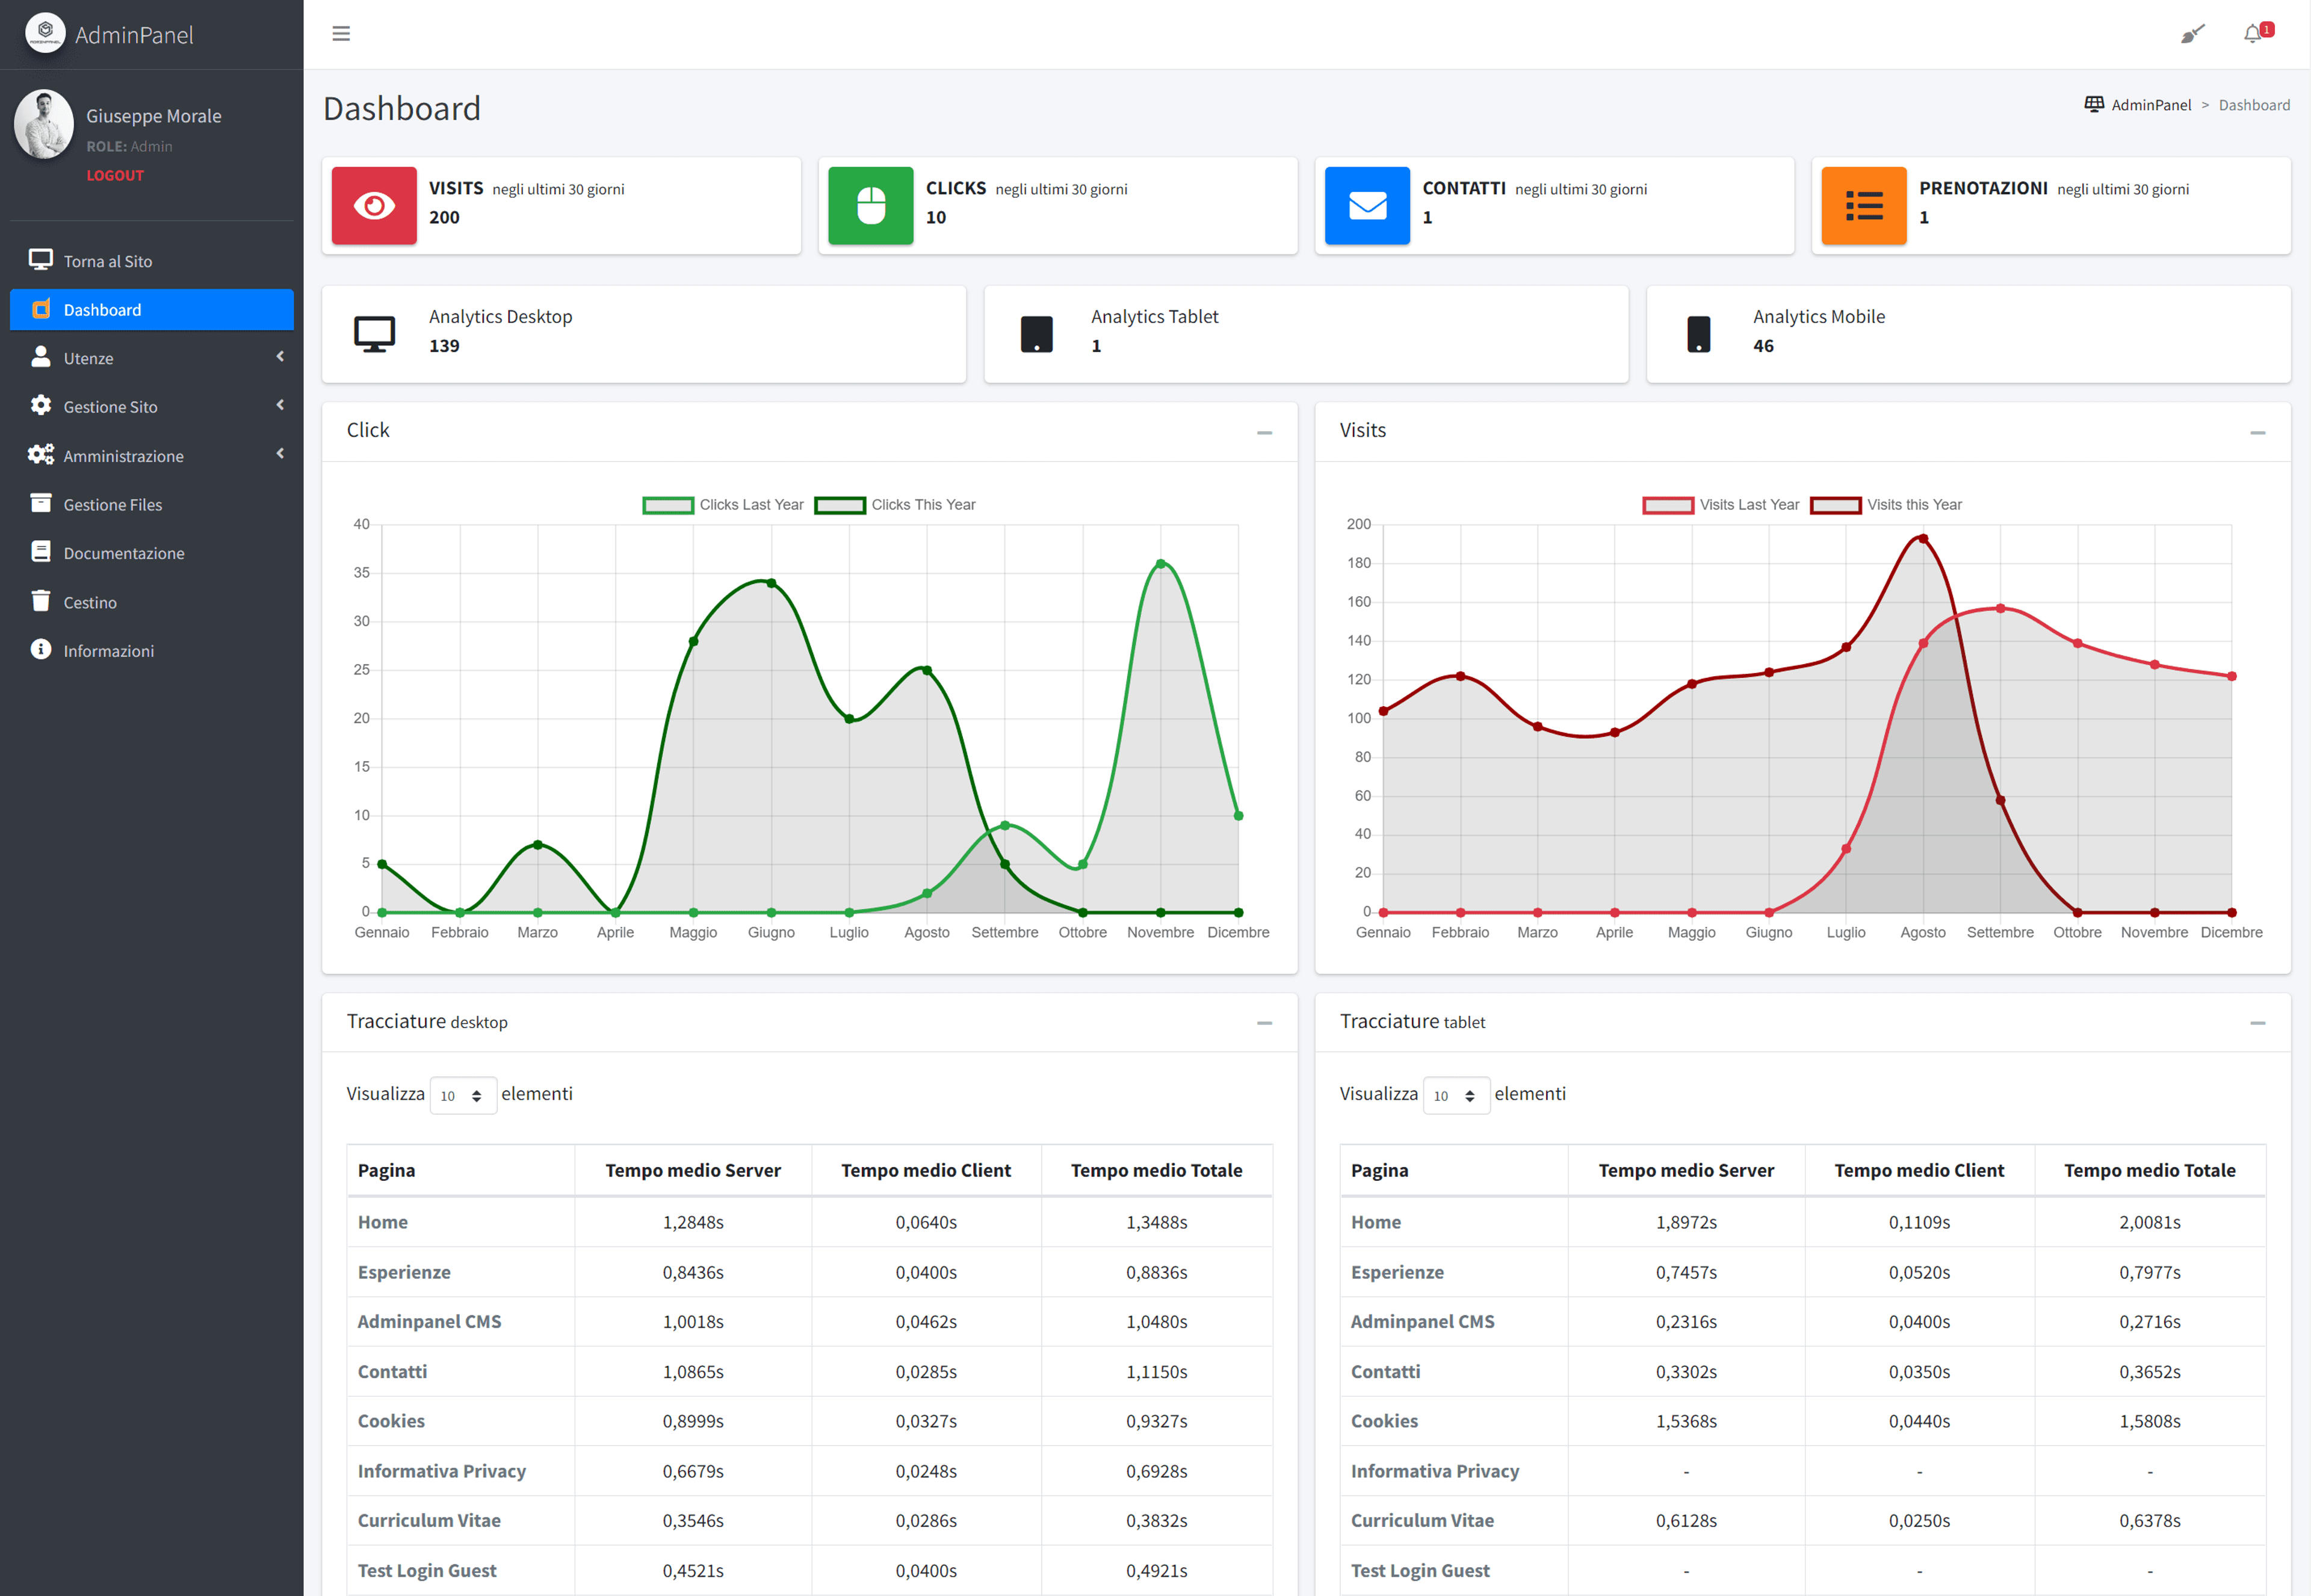Click the blue Contatti envelope icon

coord(1367,205)
